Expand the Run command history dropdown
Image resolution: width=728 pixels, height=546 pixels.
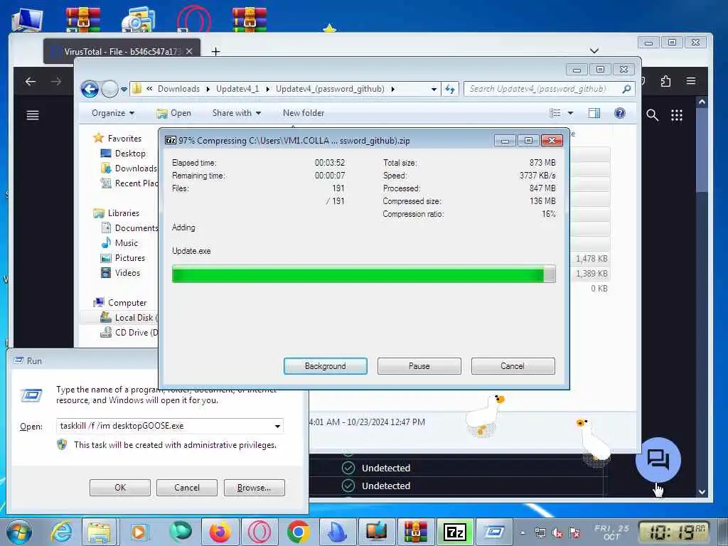pyautogui.click(x=277, y=426)
